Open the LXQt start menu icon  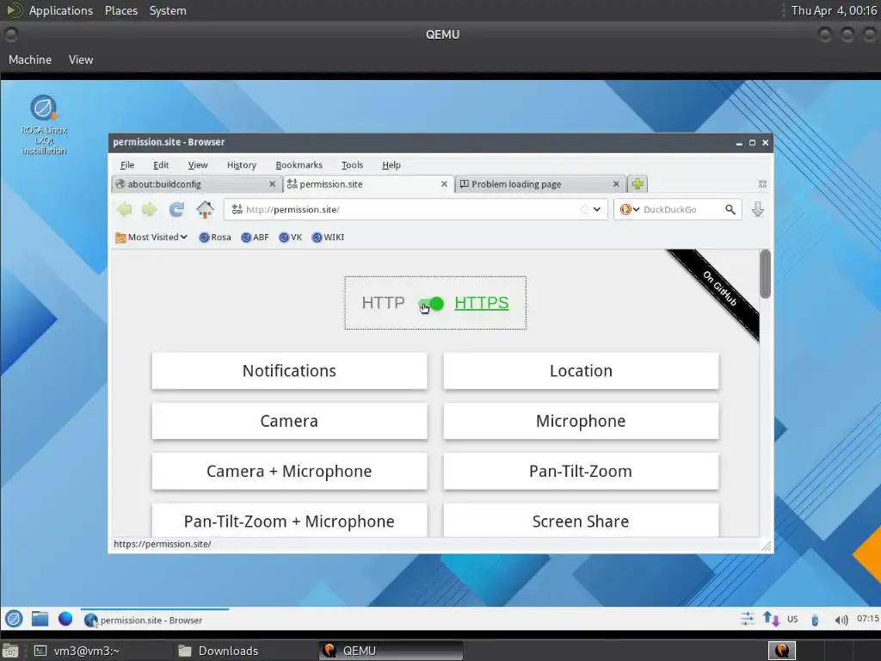tap(14, 619)
